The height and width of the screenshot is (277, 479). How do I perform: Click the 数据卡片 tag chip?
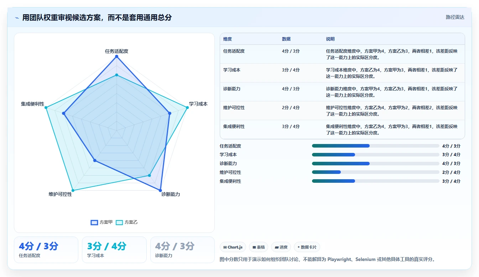point(307,247)
